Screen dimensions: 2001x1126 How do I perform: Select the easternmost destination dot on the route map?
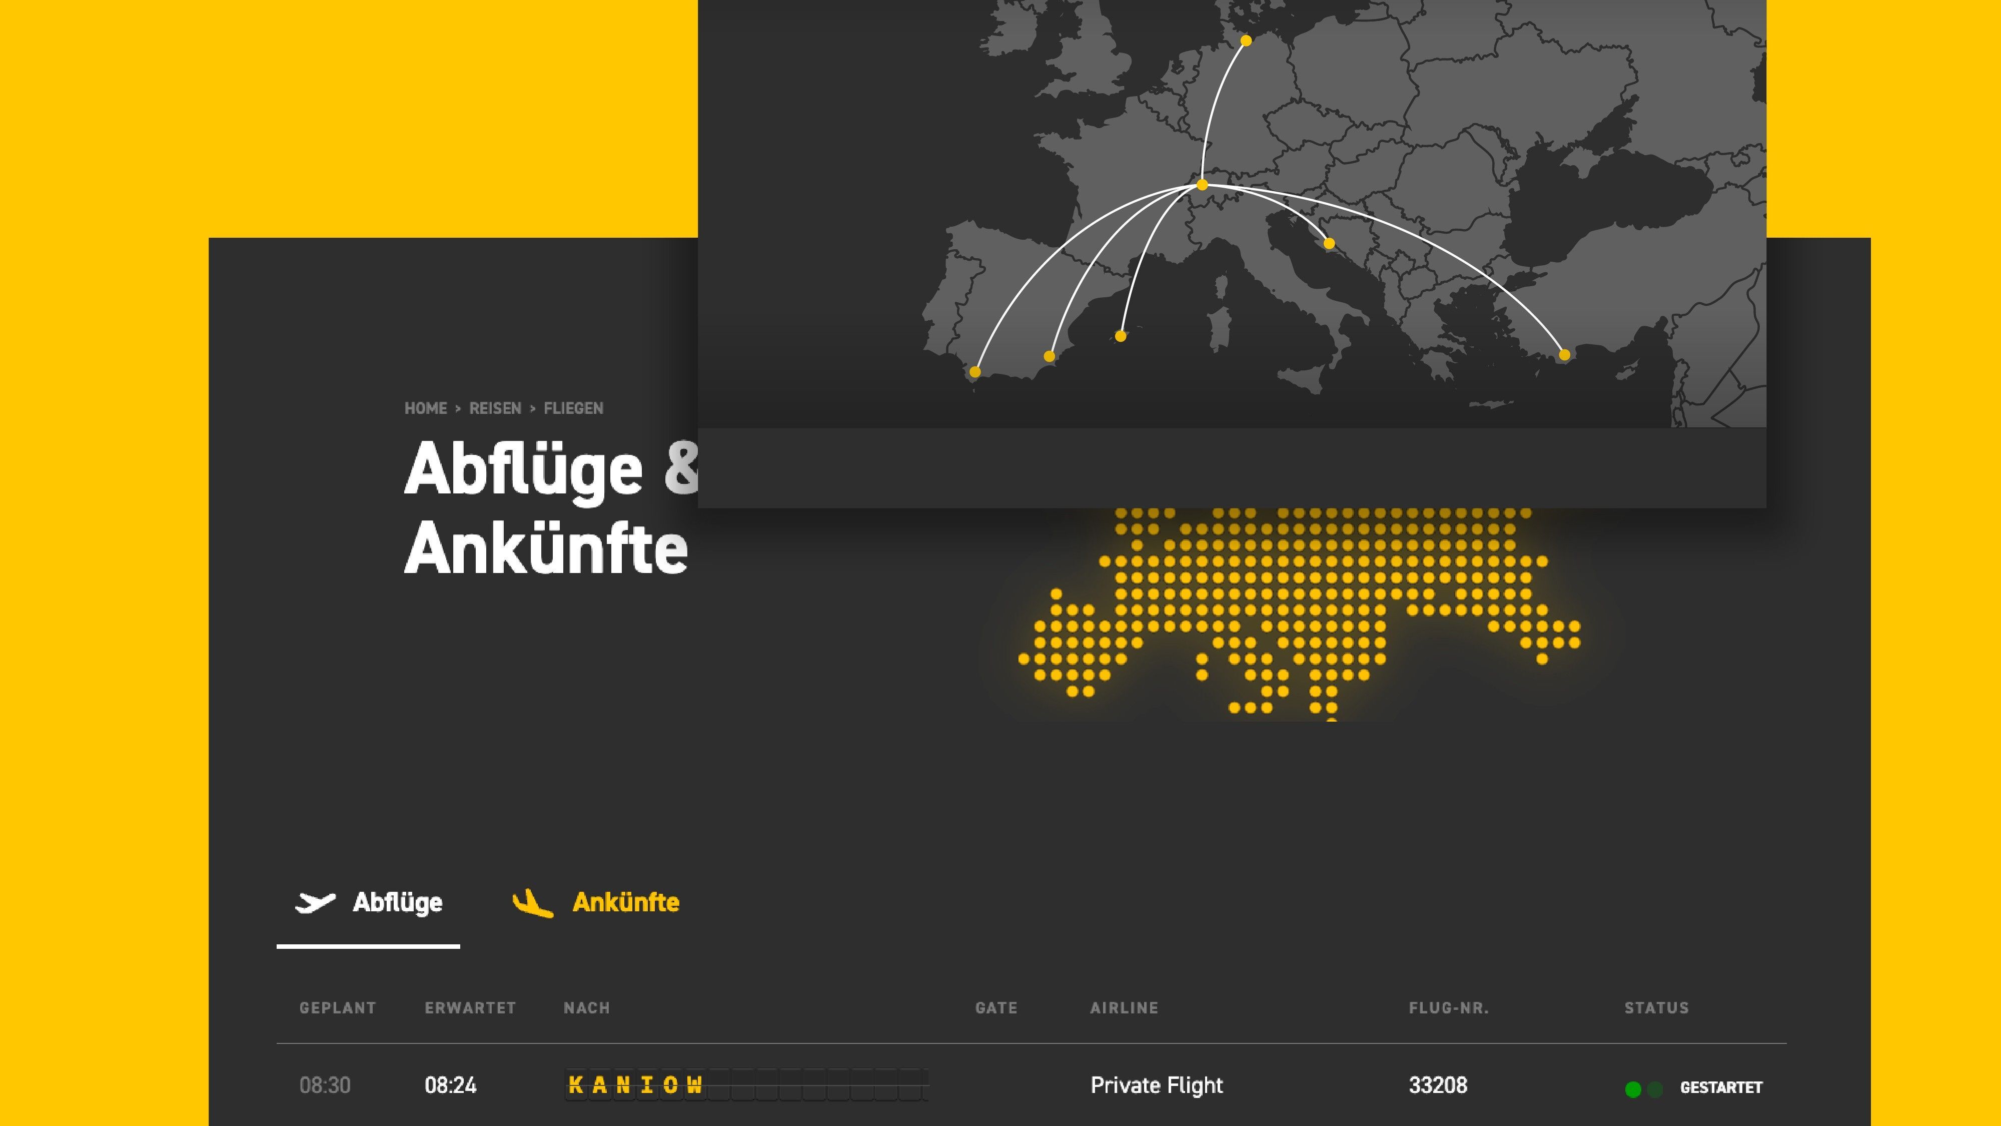click(x=1564, y=355)
